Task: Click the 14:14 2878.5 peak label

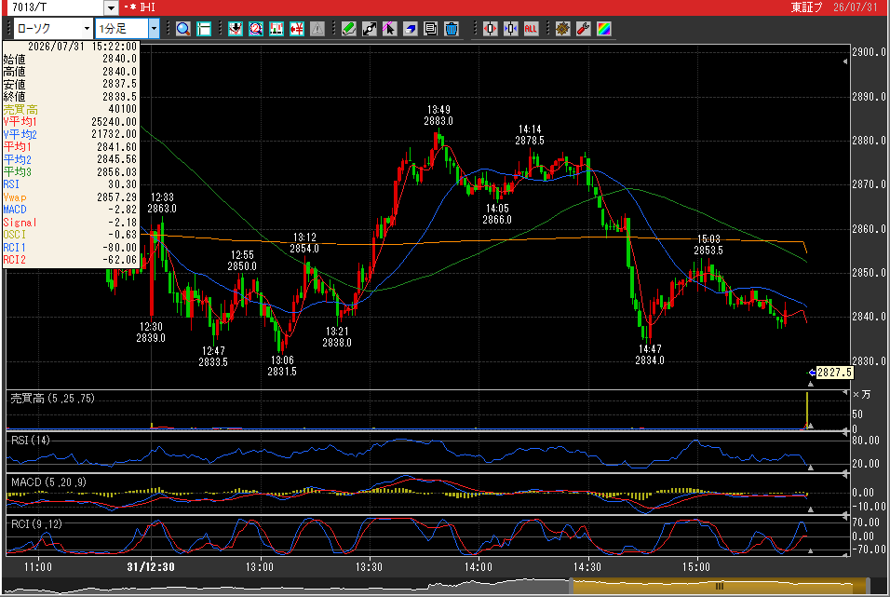Action: [x=530, y=135]
